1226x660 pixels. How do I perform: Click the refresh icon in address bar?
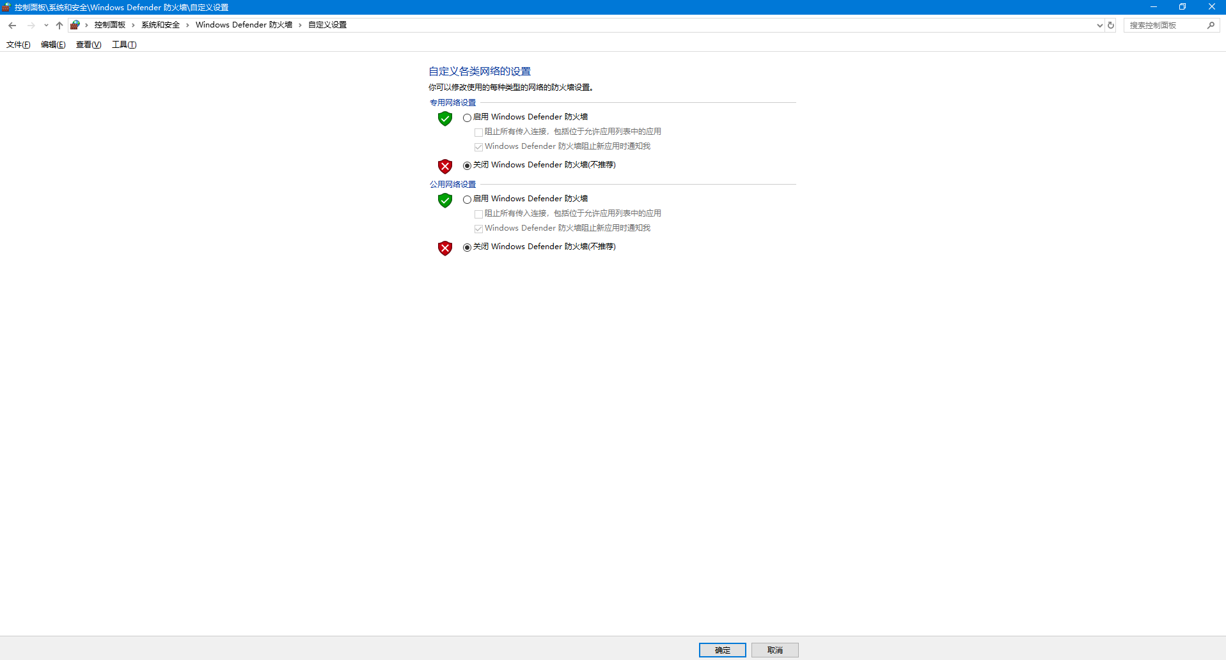pyautogui.click(x=1111, y=26)
